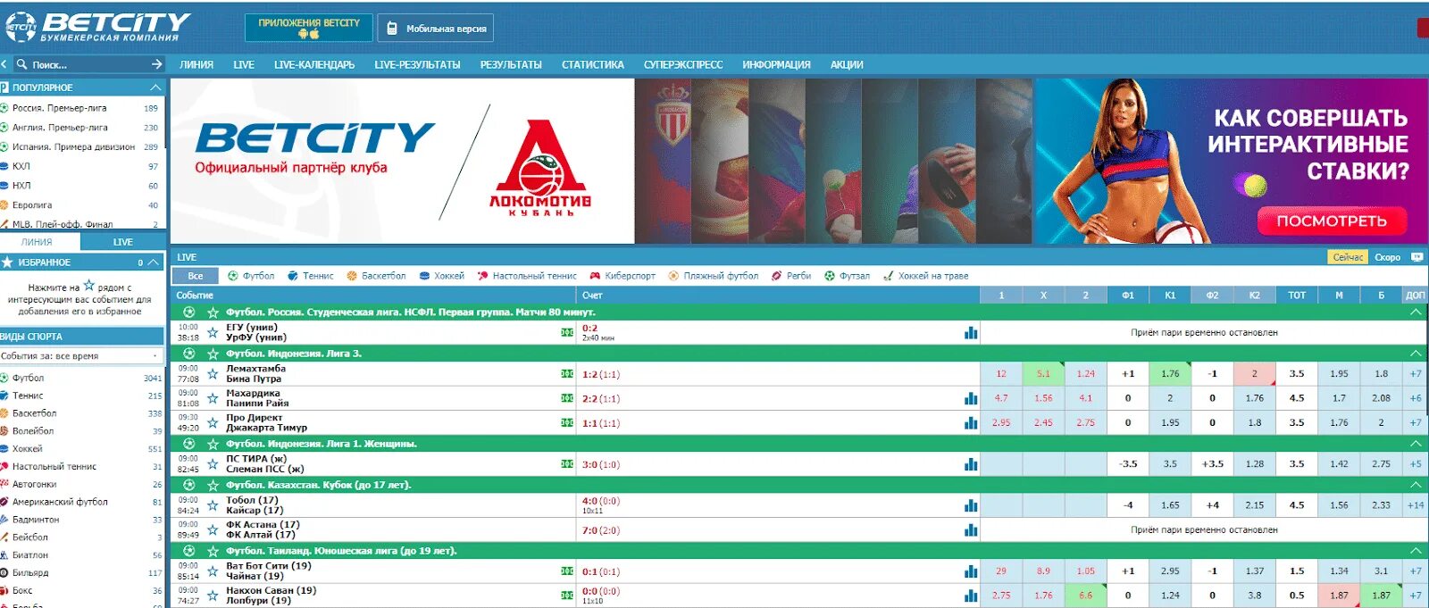Add ФК Астана (17) match to favorites star
Screen dimensions: 1429x608
(213, 530)
